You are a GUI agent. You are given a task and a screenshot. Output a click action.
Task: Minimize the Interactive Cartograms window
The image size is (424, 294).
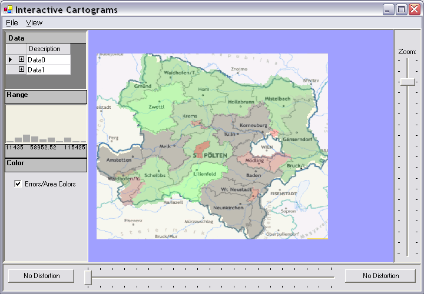388,9
